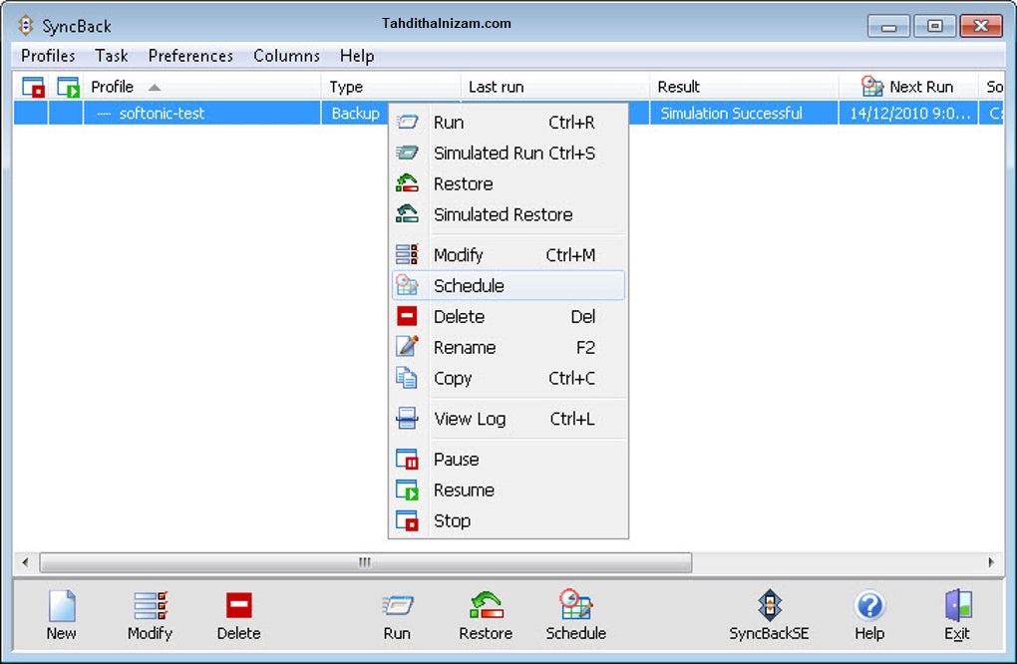This screenshot has height=664, width=1017.
Task: Choose Pause from context menu
Action: click(508, 459)
